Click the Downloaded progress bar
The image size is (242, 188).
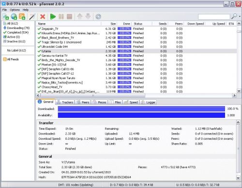click(x=141, y=109)
